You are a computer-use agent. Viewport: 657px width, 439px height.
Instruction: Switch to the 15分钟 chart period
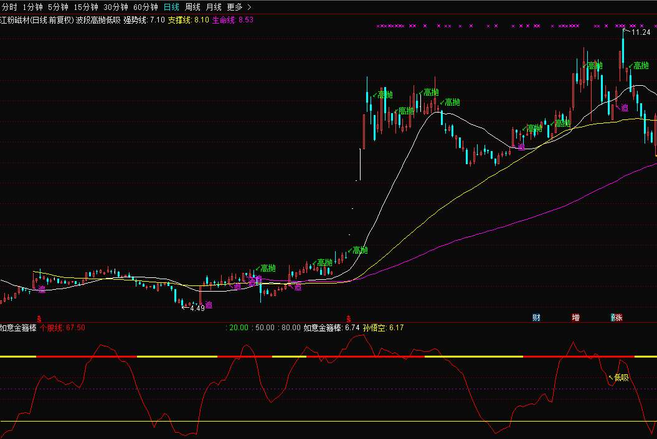coord(86,7)
